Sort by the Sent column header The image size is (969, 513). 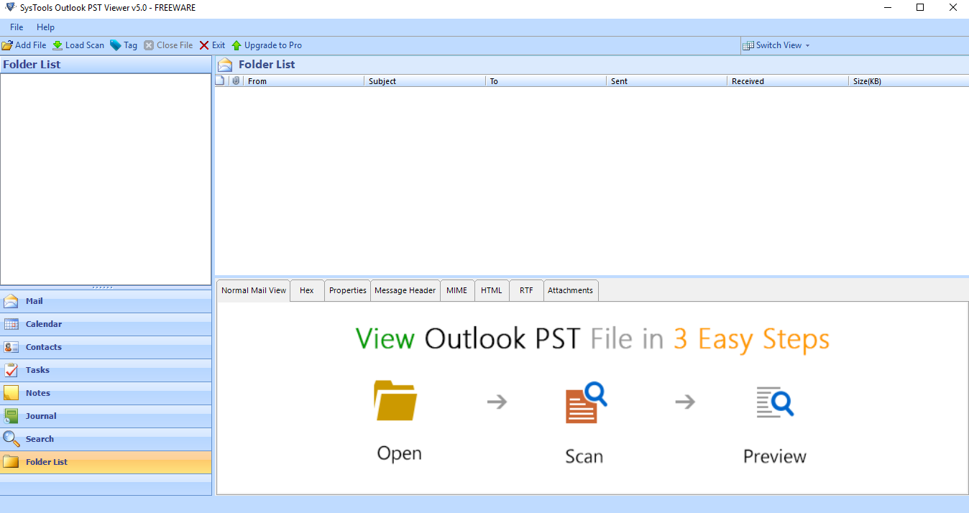(666, 81)
